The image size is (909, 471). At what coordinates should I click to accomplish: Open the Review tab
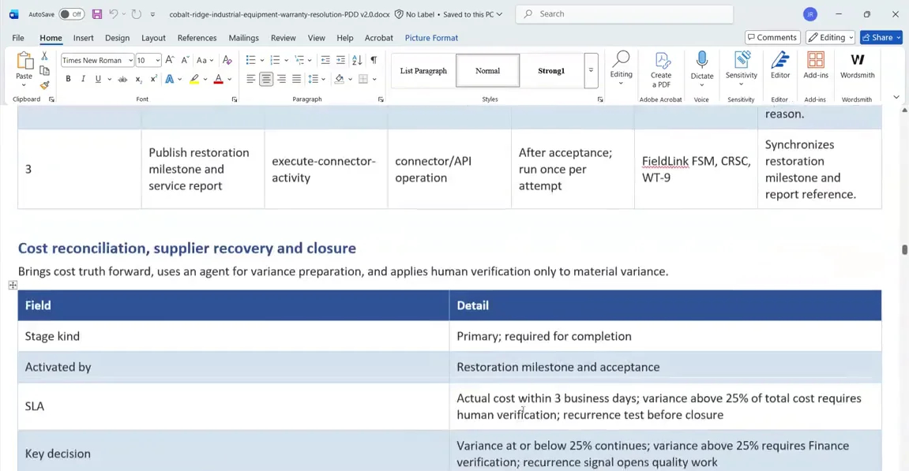pos(283,38)
